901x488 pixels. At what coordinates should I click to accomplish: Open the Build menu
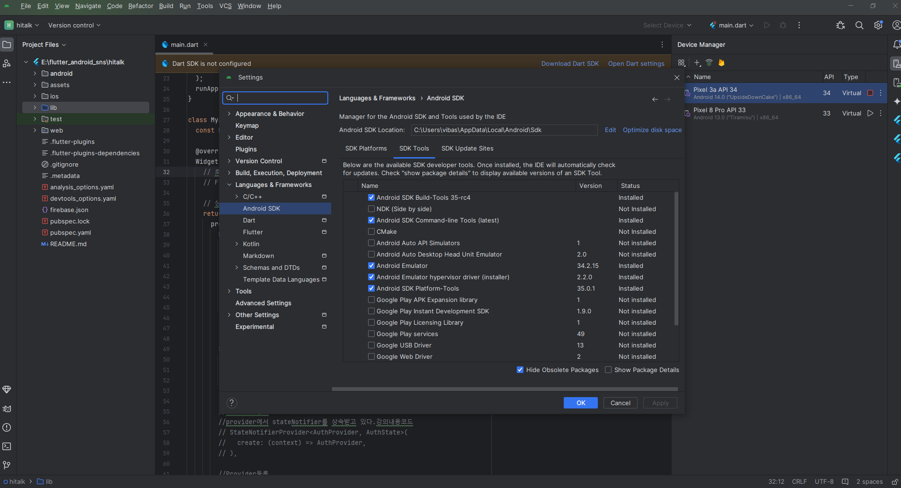click(x=166, y=6)
